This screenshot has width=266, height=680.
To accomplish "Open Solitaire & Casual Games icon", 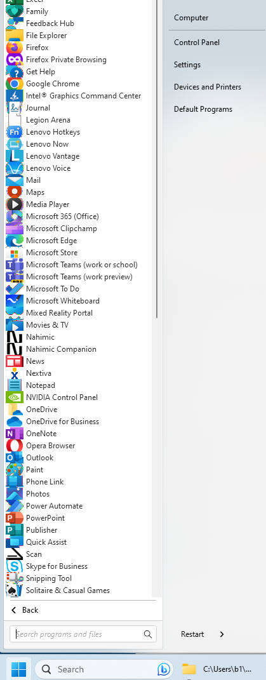I will point(15,590).
